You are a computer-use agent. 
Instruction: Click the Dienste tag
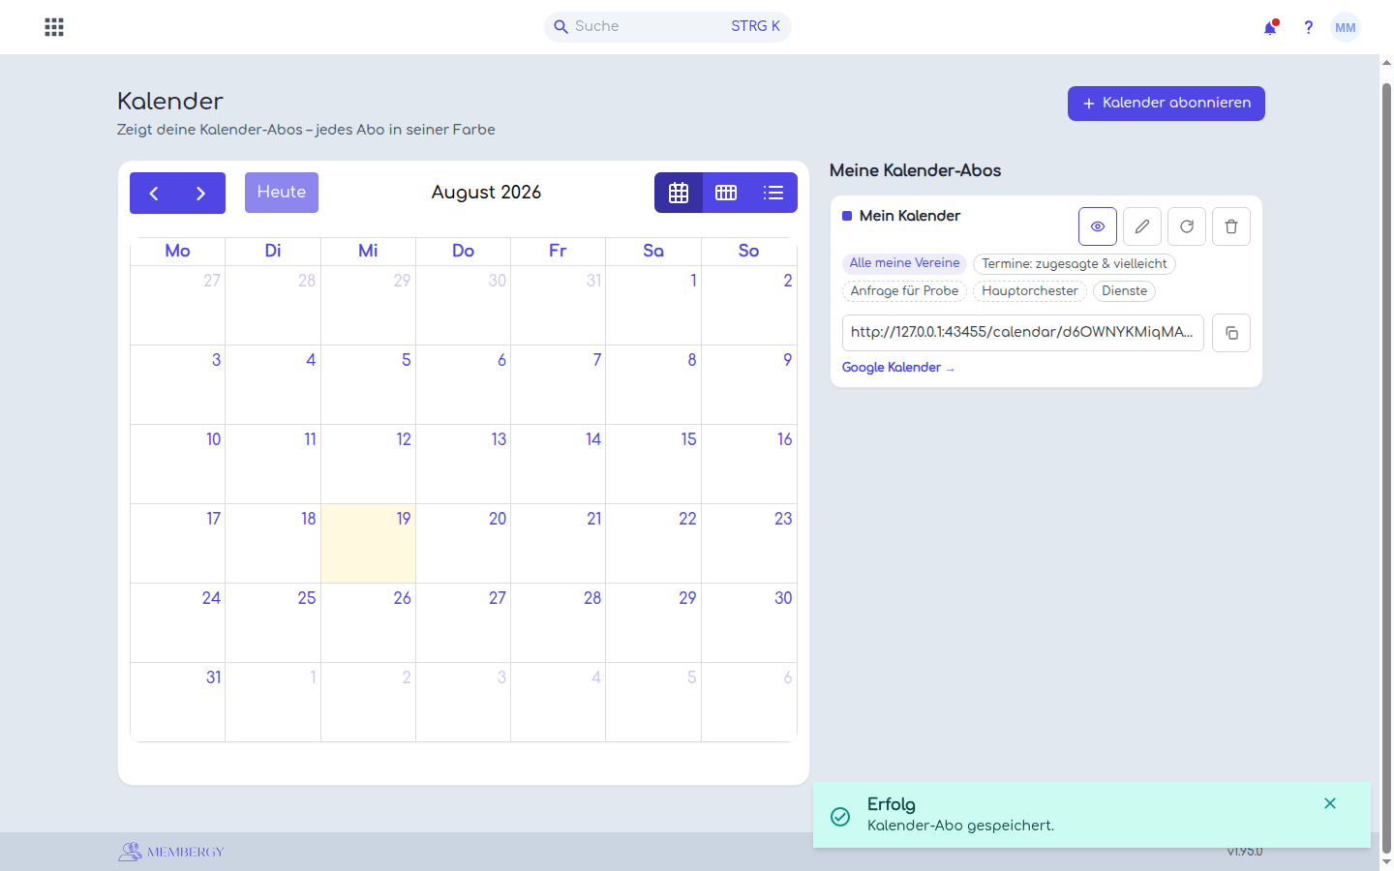coord(1124,291)
